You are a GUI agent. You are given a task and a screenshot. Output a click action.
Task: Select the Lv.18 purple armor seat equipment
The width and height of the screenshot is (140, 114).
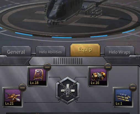37,77
